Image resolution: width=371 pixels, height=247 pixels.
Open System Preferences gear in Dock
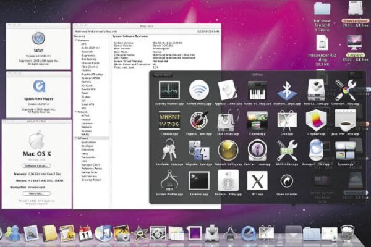[157, 233]
